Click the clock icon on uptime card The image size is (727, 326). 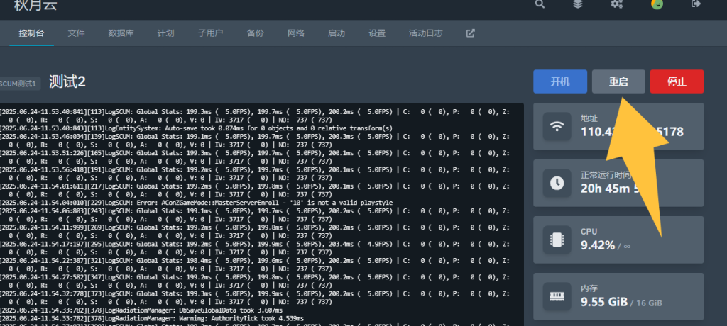click(557, 184)
